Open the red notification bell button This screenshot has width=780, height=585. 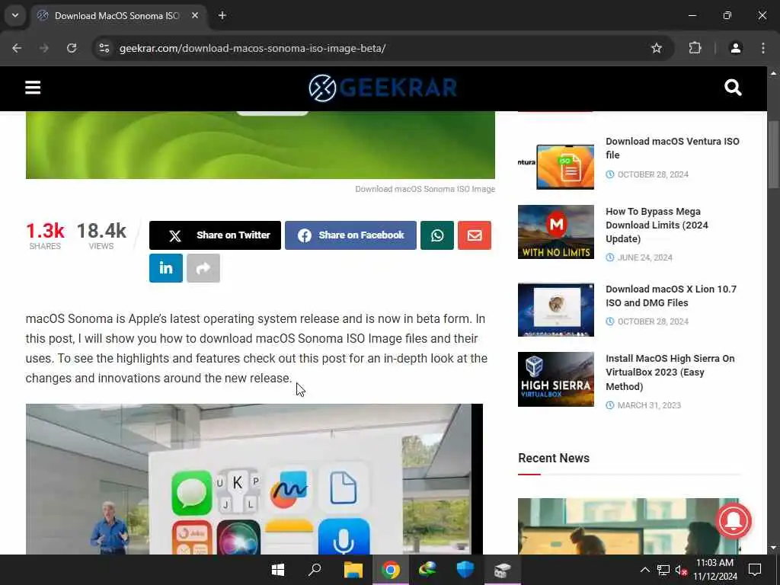[x=734, y=521]
